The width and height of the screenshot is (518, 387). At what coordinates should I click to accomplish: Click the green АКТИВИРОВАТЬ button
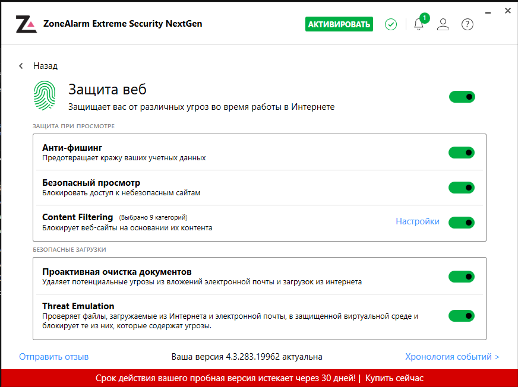(339, 24)
